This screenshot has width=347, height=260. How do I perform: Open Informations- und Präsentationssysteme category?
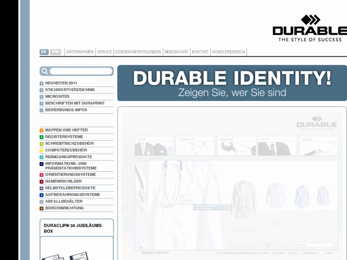click(71, 166)
